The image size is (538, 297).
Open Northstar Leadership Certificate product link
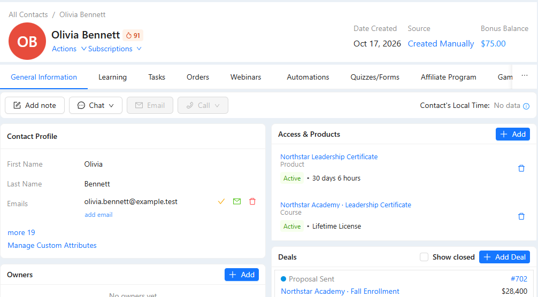(329, 157)
